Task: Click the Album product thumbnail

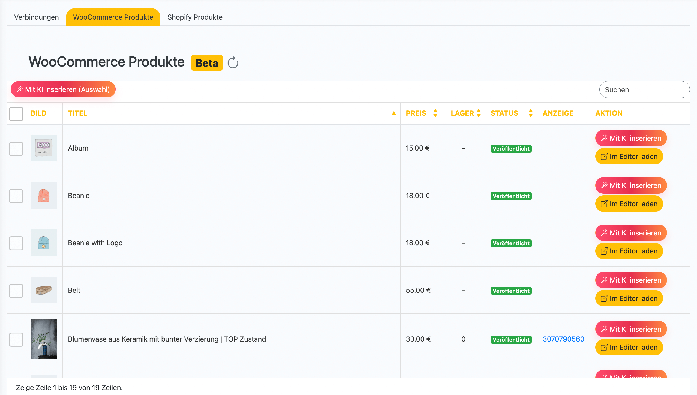Action: tap(44, 148)
